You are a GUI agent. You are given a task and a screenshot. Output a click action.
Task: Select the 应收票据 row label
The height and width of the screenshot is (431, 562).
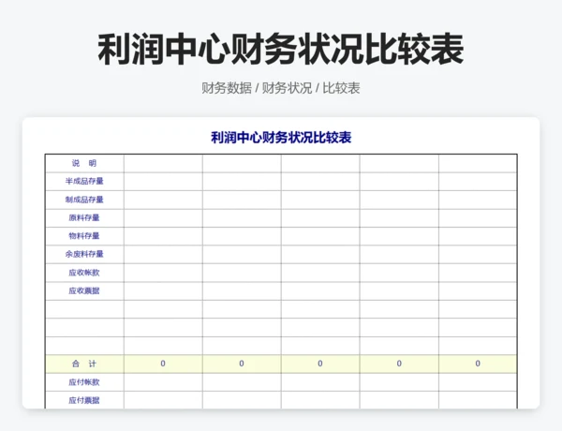84,290
